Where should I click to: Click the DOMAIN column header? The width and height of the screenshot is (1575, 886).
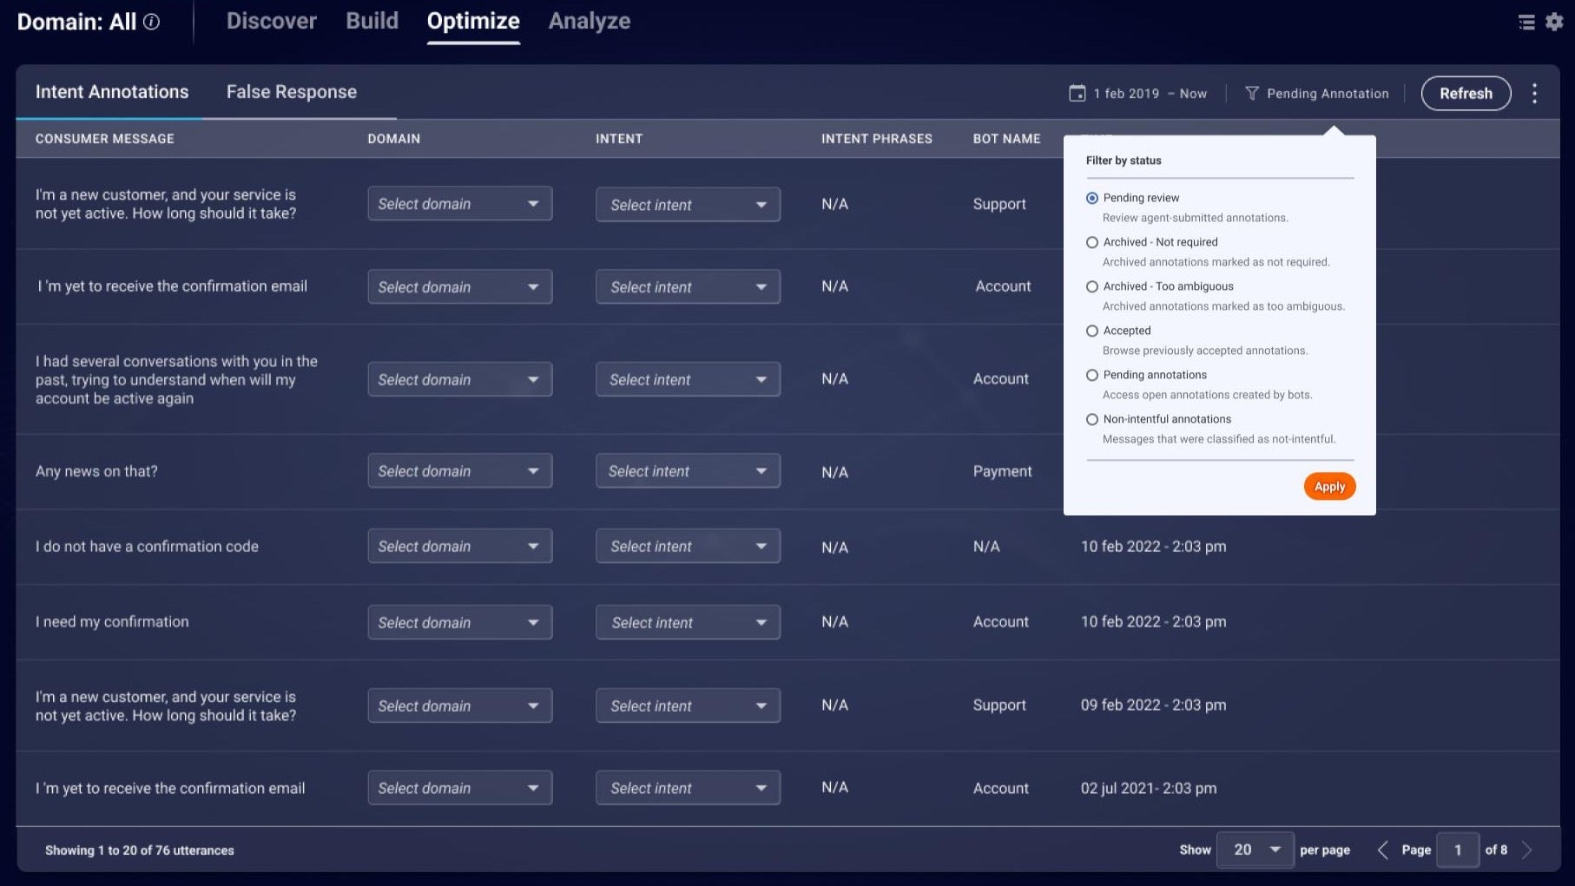tap(394, 139)
